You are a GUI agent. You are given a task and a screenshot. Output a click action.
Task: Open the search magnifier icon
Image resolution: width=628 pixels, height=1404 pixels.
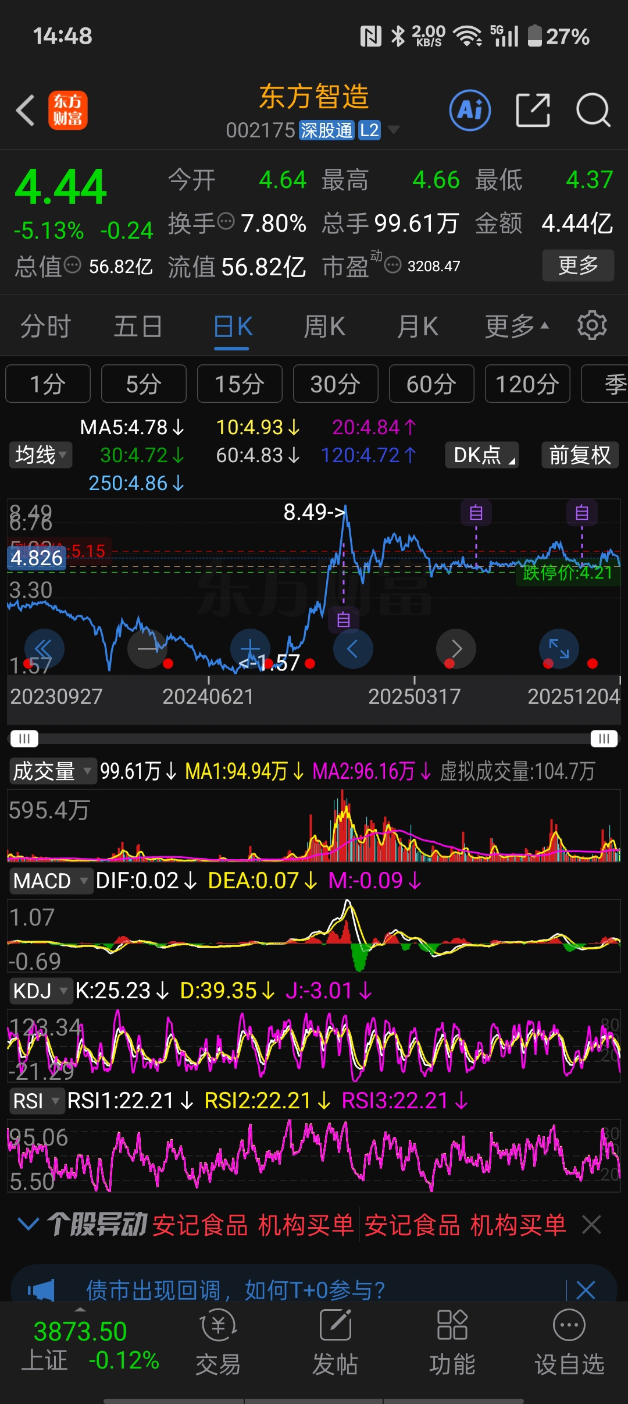[x=593, y=110]
